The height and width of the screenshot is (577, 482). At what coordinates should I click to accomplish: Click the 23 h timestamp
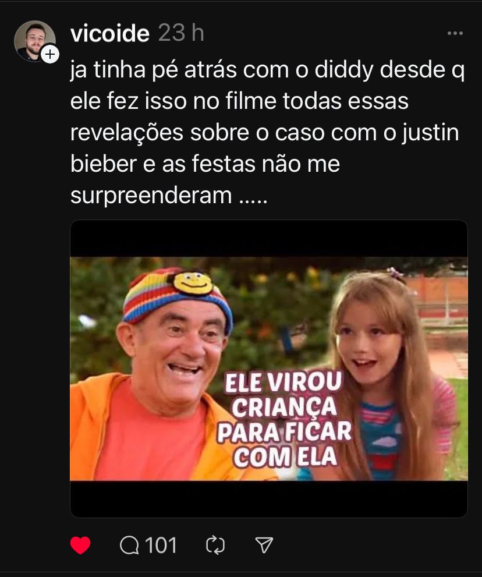point(181,33)
